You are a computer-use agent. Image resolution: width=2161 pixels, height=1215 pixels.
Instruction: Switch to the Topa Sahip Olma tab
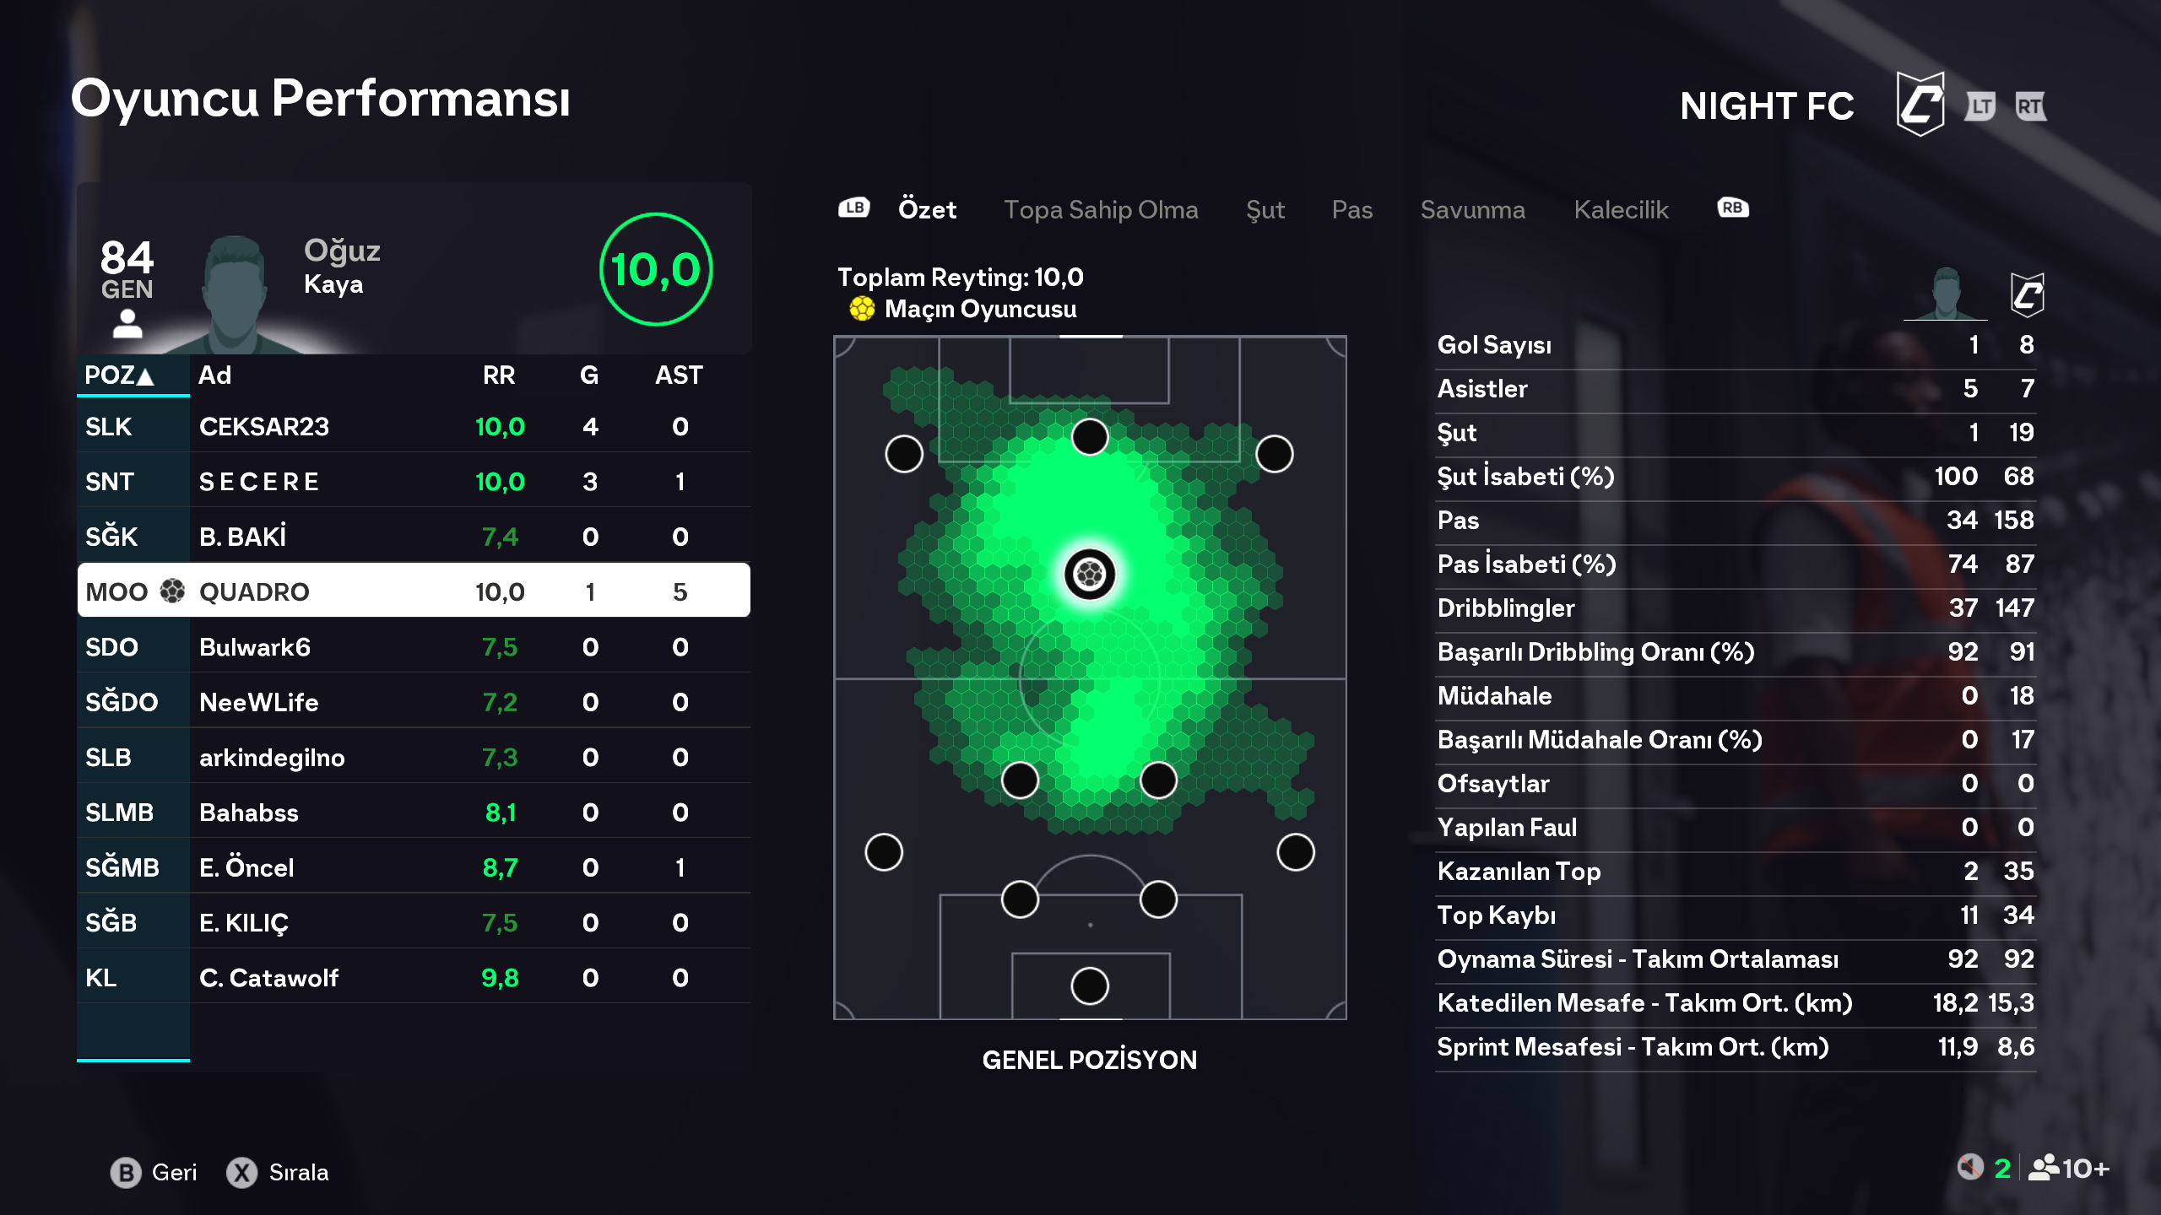pyautogui.click(x=1101, y=209)
